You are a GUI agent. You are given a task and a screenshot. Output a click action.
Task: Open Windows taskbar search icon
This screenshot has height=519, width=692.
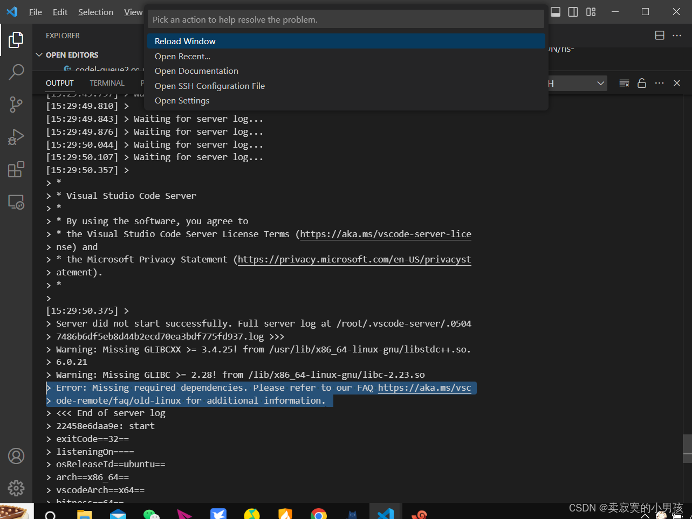tap(50, 515)
